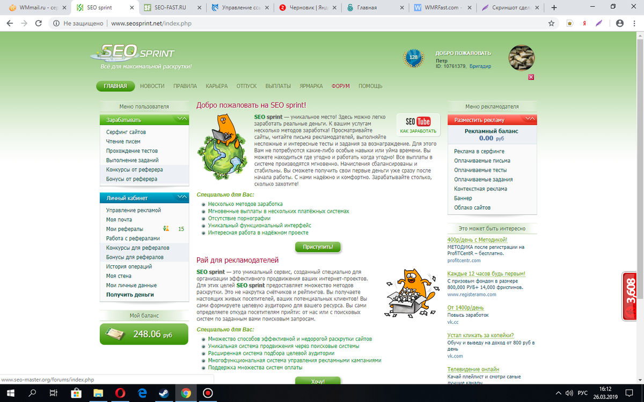Open Управление рекламой

tap(134, 210)
